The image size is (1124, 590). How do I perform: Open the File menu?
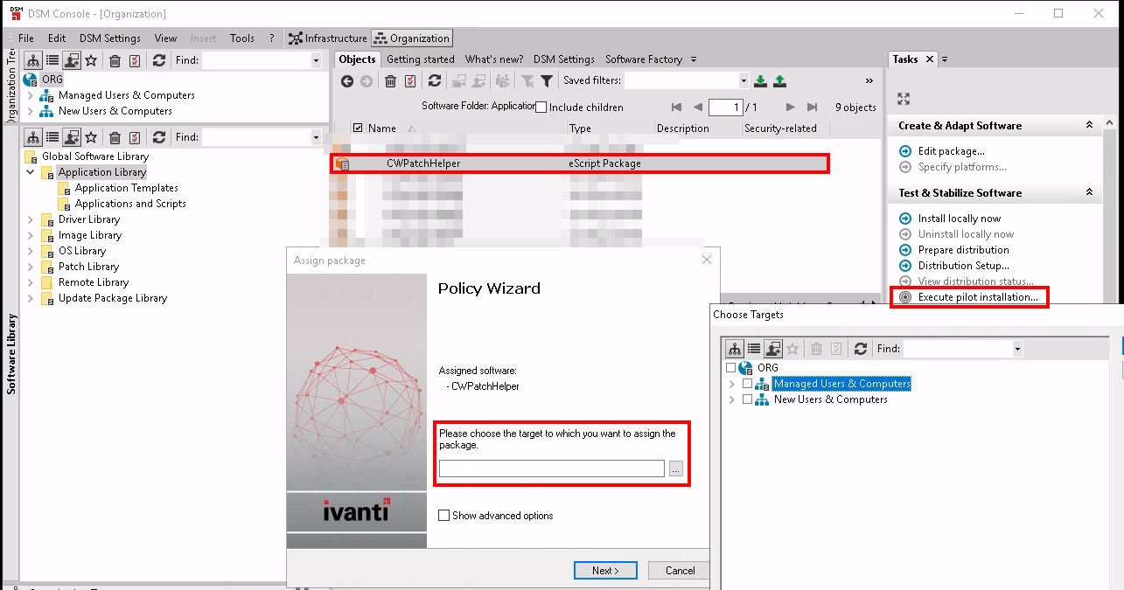[x=26, y=38]
